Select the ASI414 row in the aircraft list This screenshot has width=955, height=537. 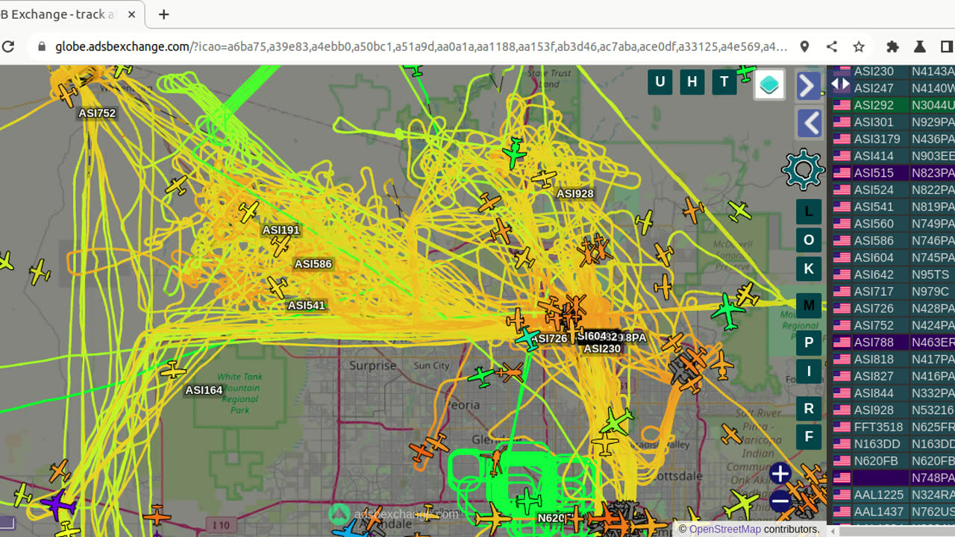892,156
